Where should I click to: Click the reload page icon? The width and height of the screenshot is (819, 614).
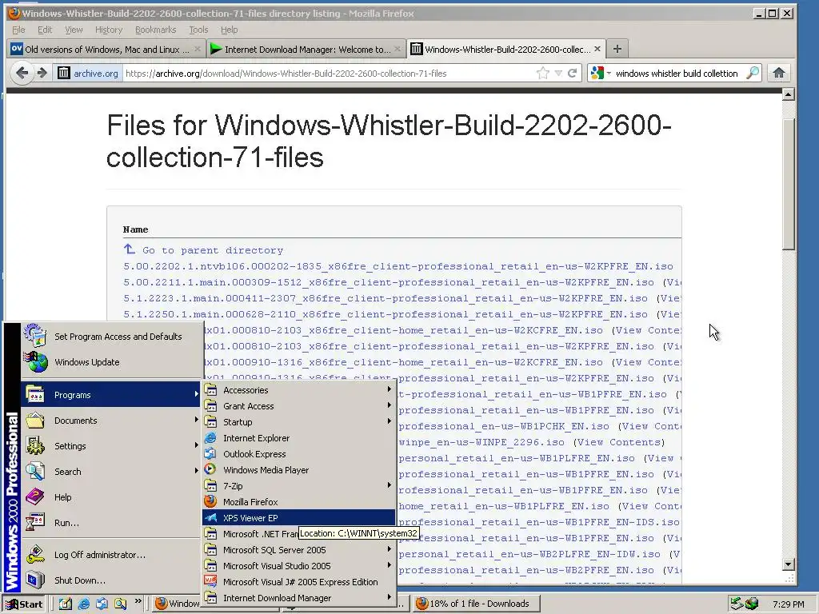[573, 73]
